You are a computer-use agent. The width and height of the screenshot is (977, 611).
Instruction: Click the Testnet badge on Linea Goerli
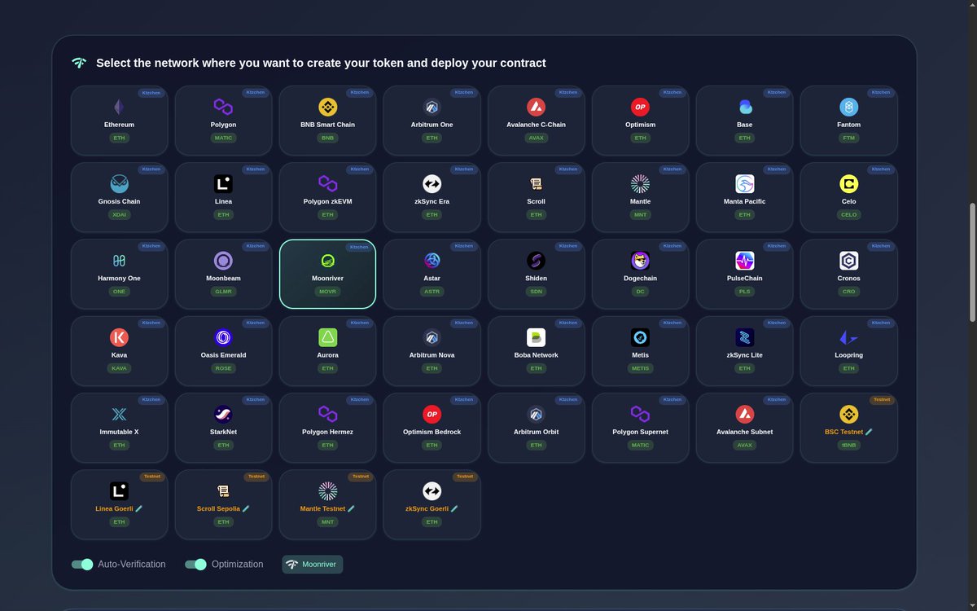[151, 477]
